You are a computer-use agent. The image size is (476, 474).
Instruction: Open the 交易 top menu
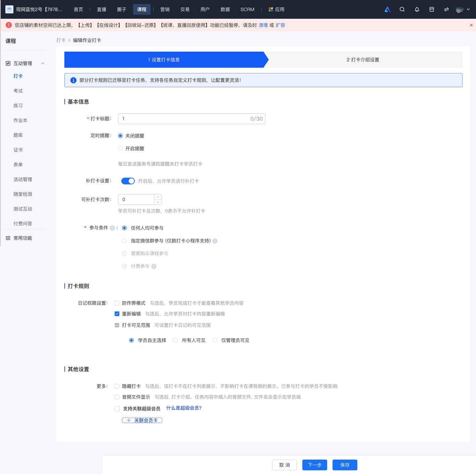point(185,9)
